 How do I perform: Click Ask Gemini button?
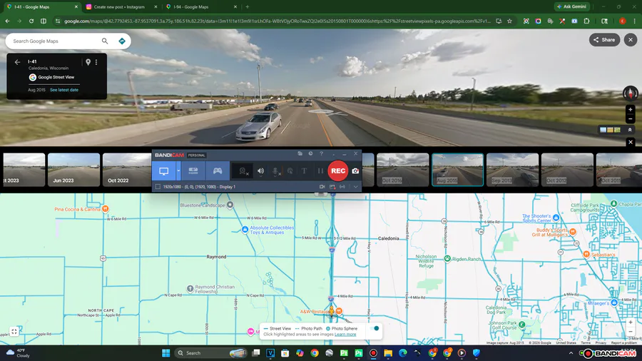click(572, 6)
